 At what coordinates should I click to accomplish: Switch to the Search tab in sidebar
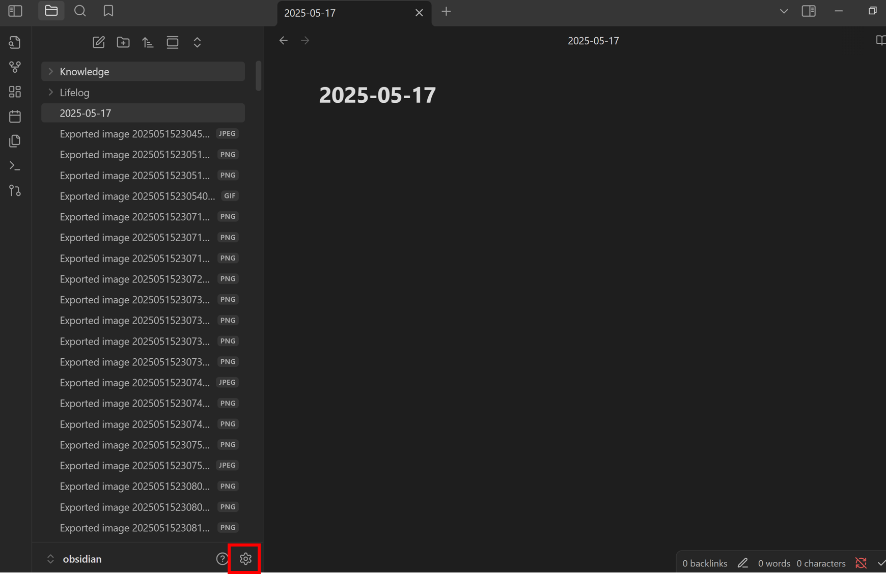click(80, 11)
